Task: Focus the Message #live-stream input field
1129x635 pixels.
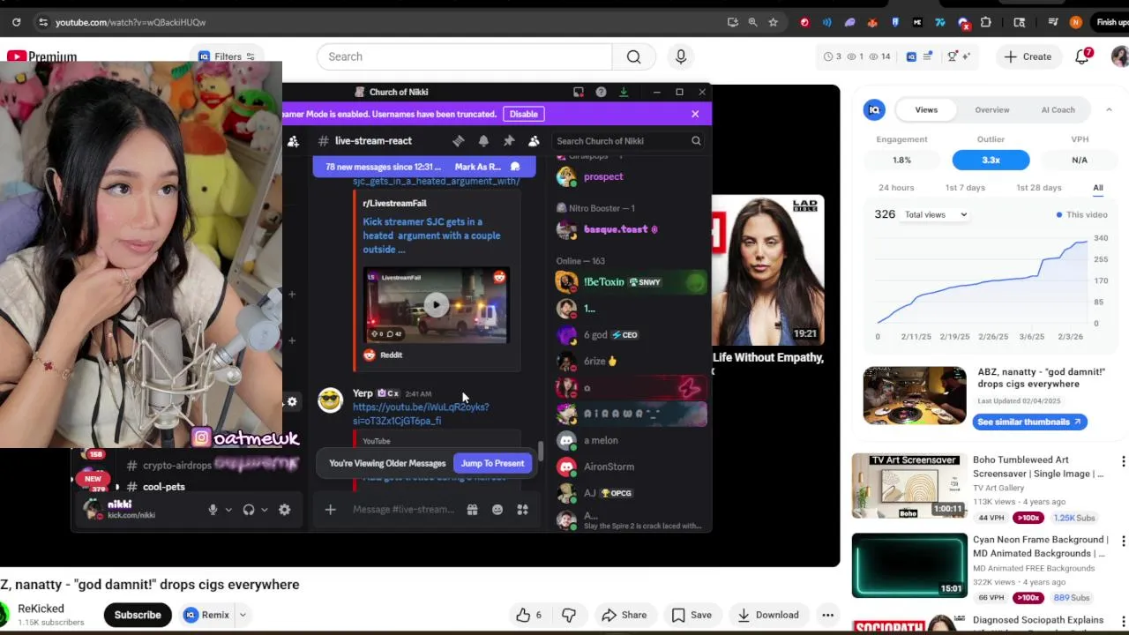Action: [x=403, y=510]
